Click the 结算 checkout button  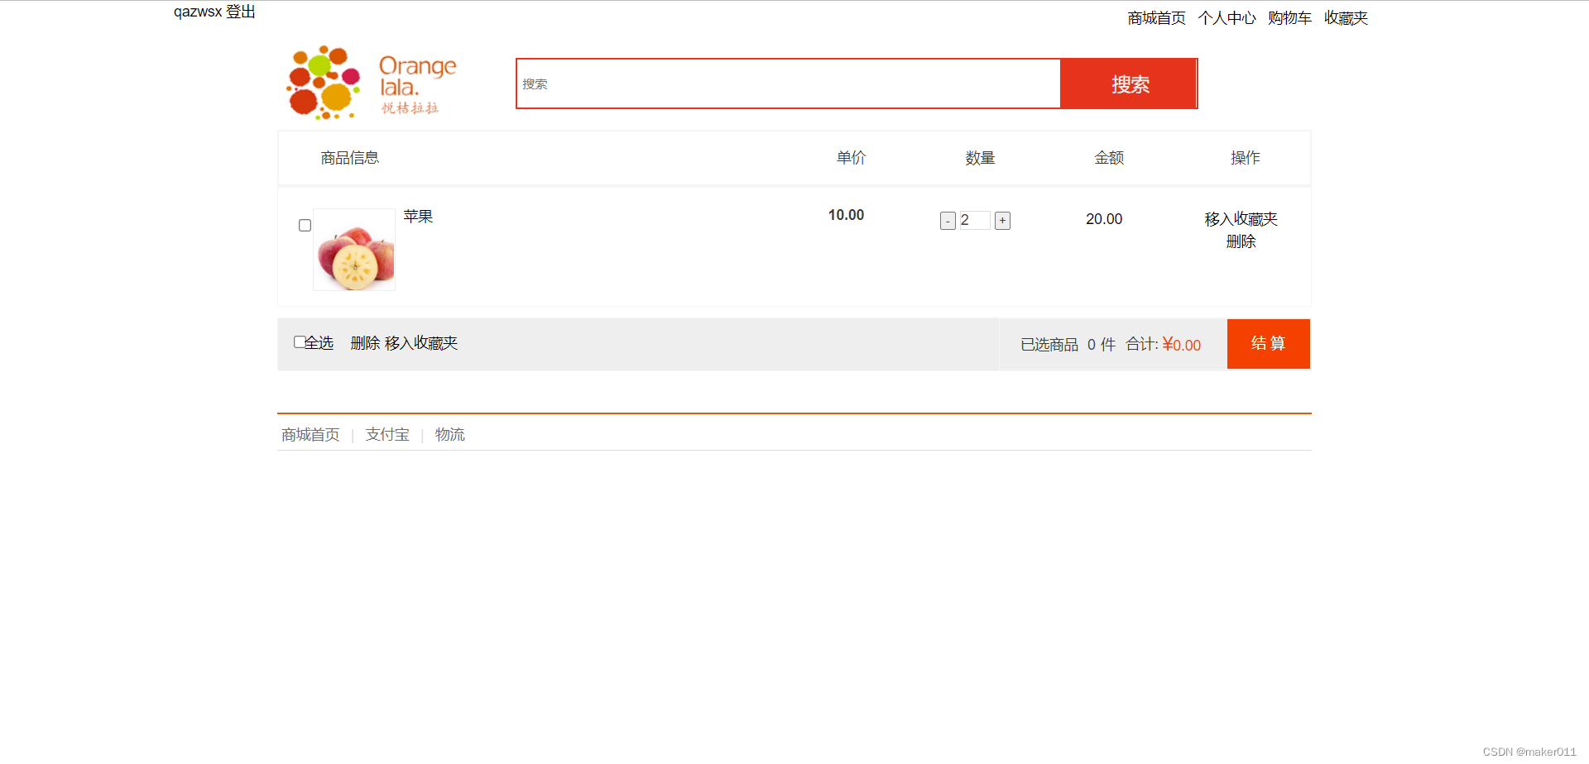tap(1268, 344)
